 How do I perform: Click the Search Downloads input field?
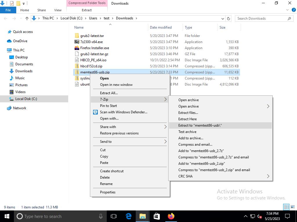261,18
